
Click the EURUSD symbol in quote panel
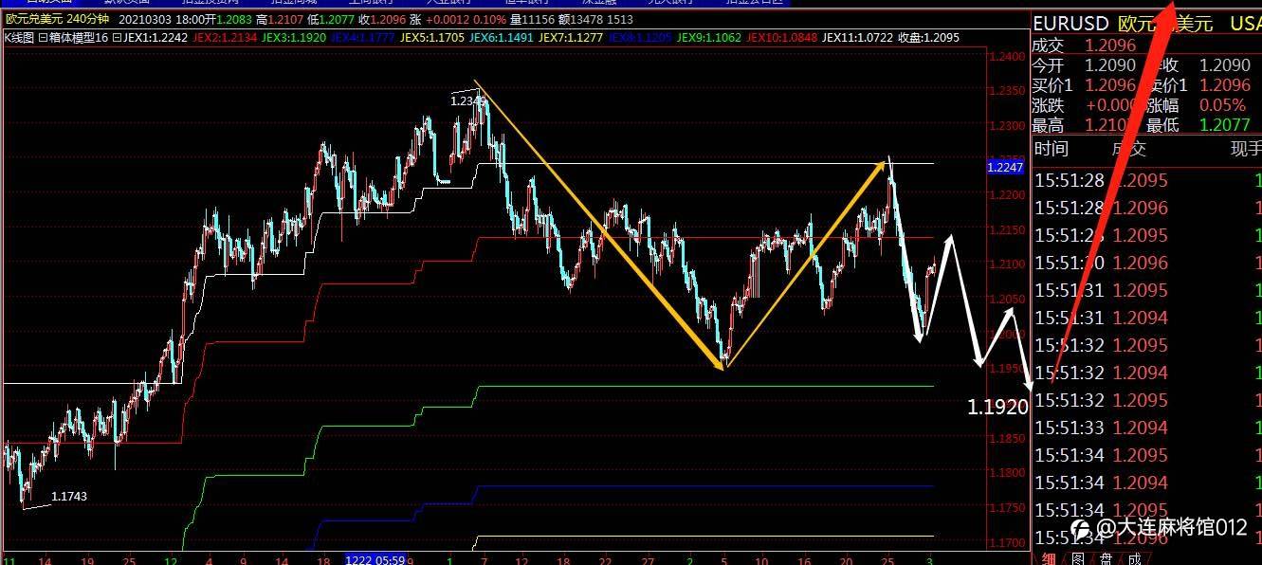(x=1070, y=25)
